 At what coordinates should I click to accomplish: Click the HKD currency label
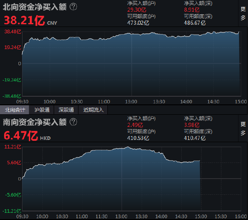45,138
